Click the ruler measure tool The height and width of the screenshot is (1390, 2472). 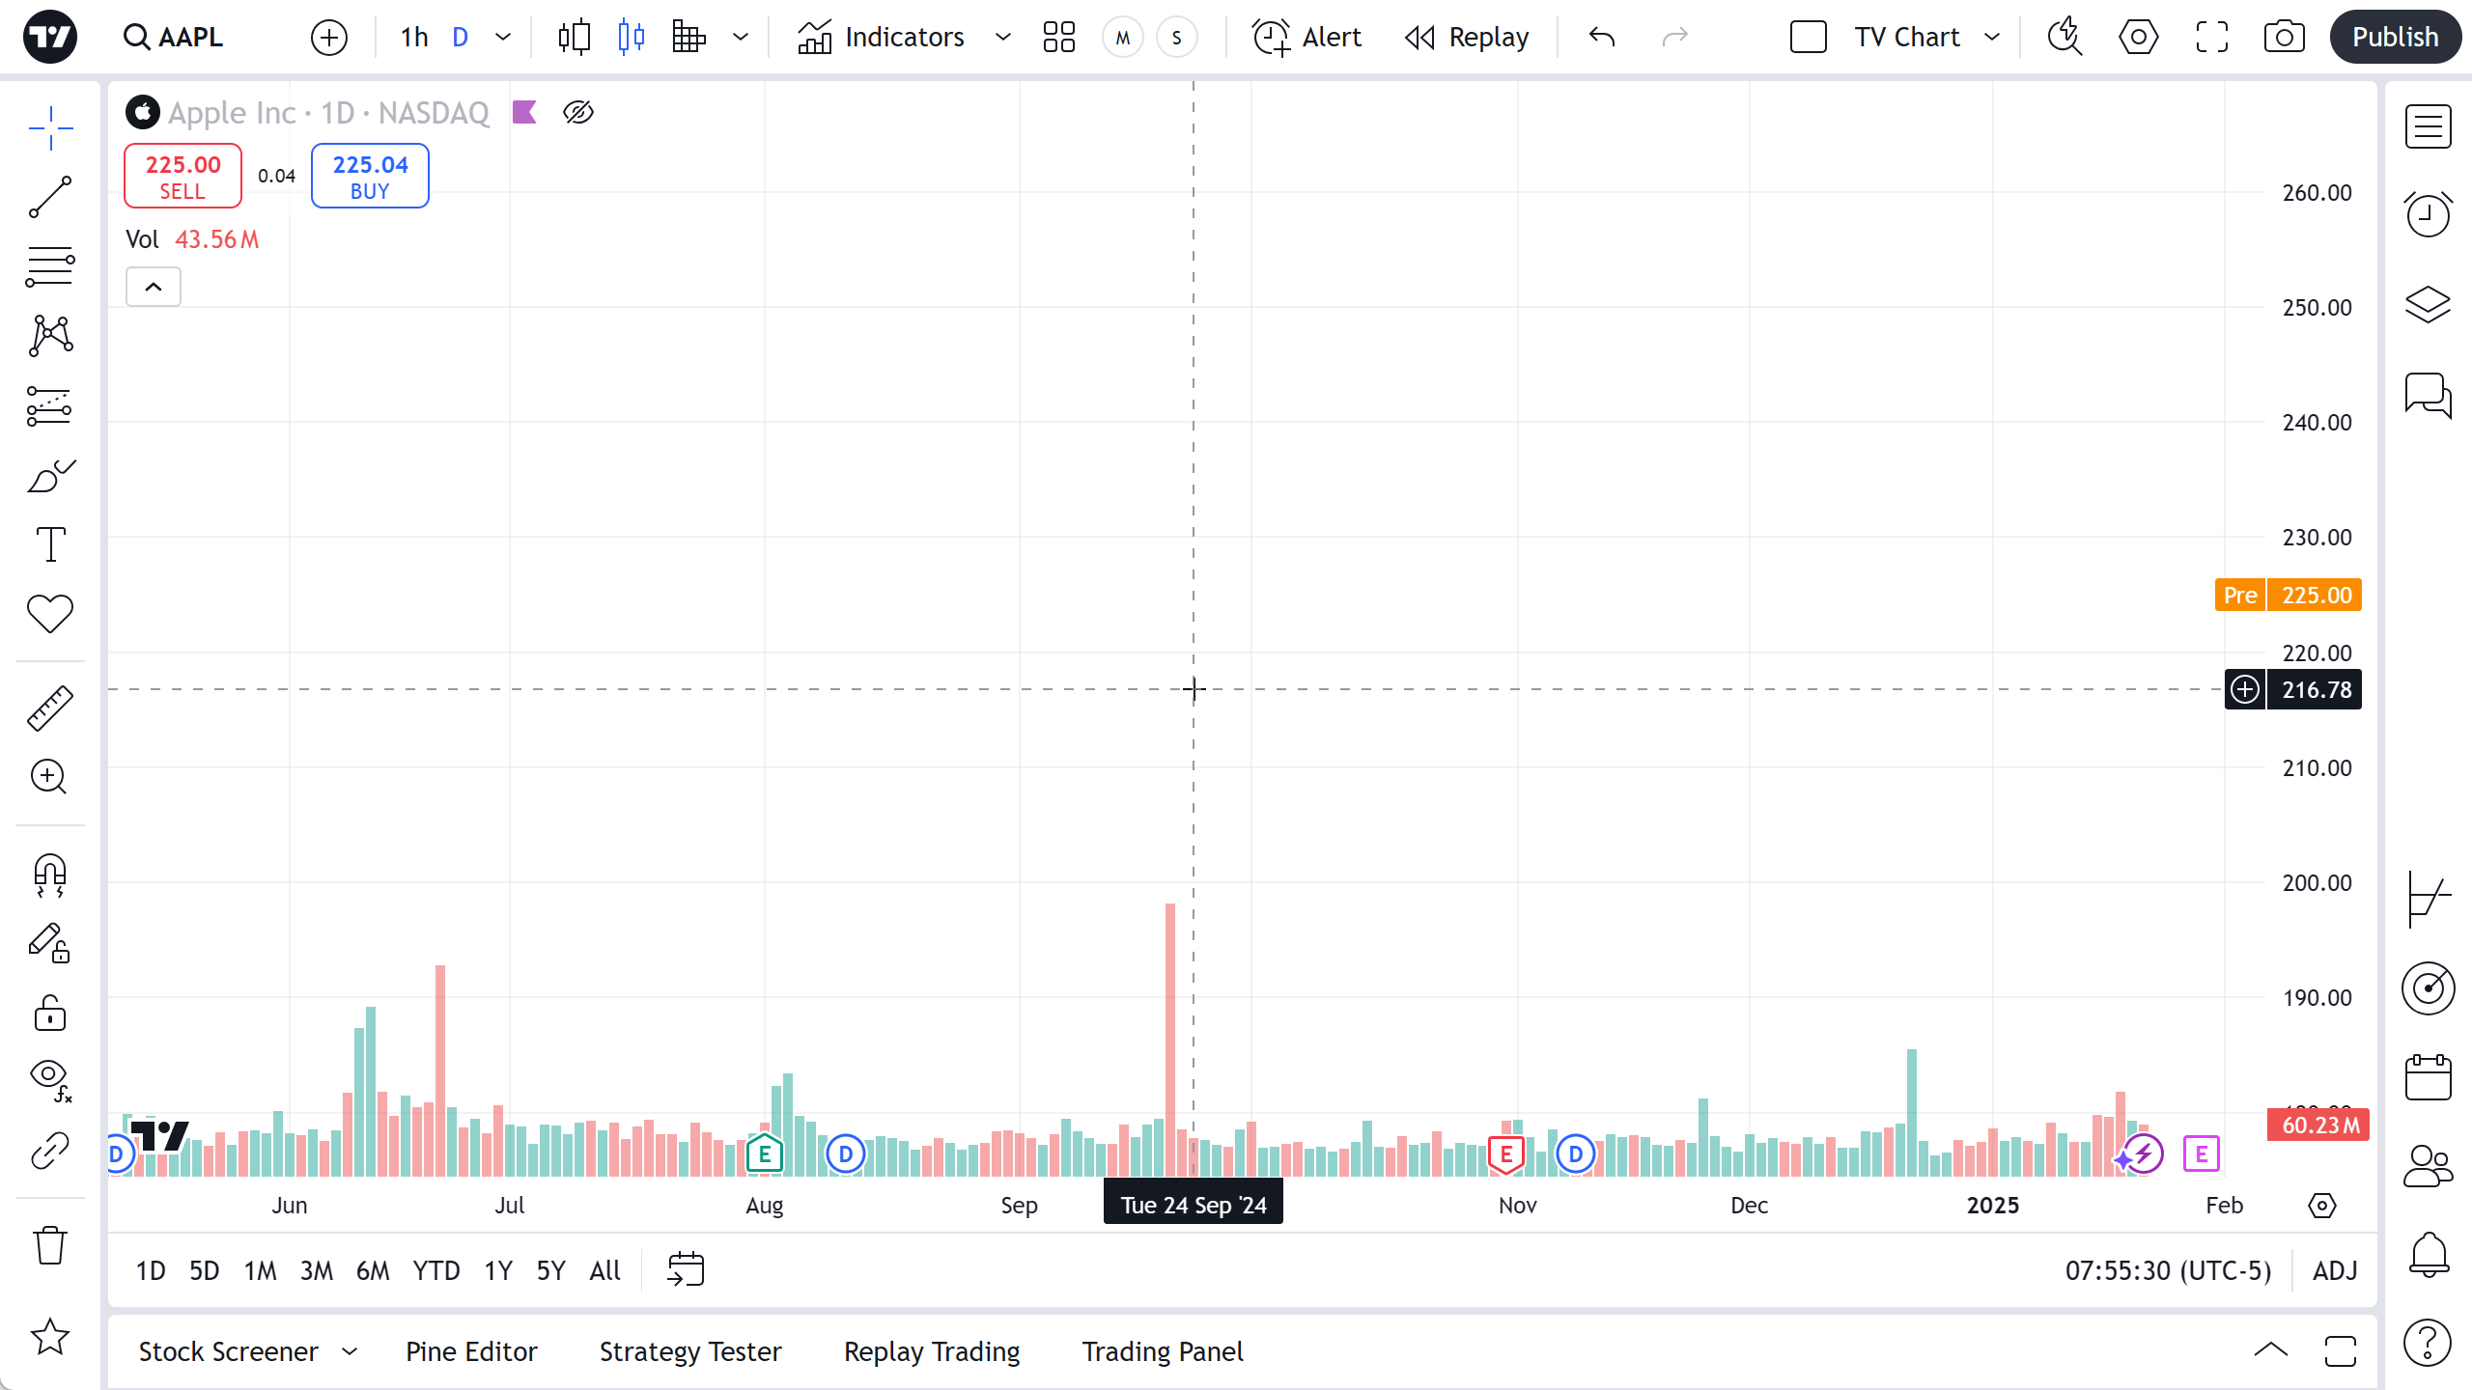tap(50, 708)
